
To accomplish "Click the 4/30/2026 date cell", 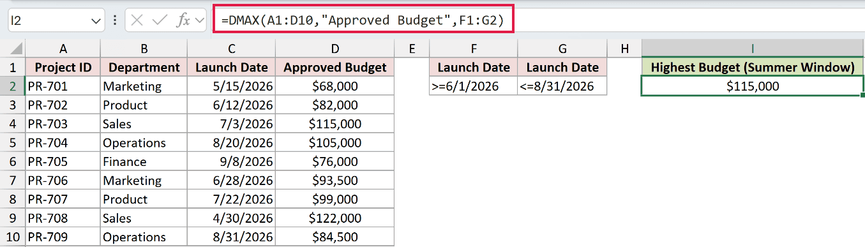I will click(x=232, y=218).
